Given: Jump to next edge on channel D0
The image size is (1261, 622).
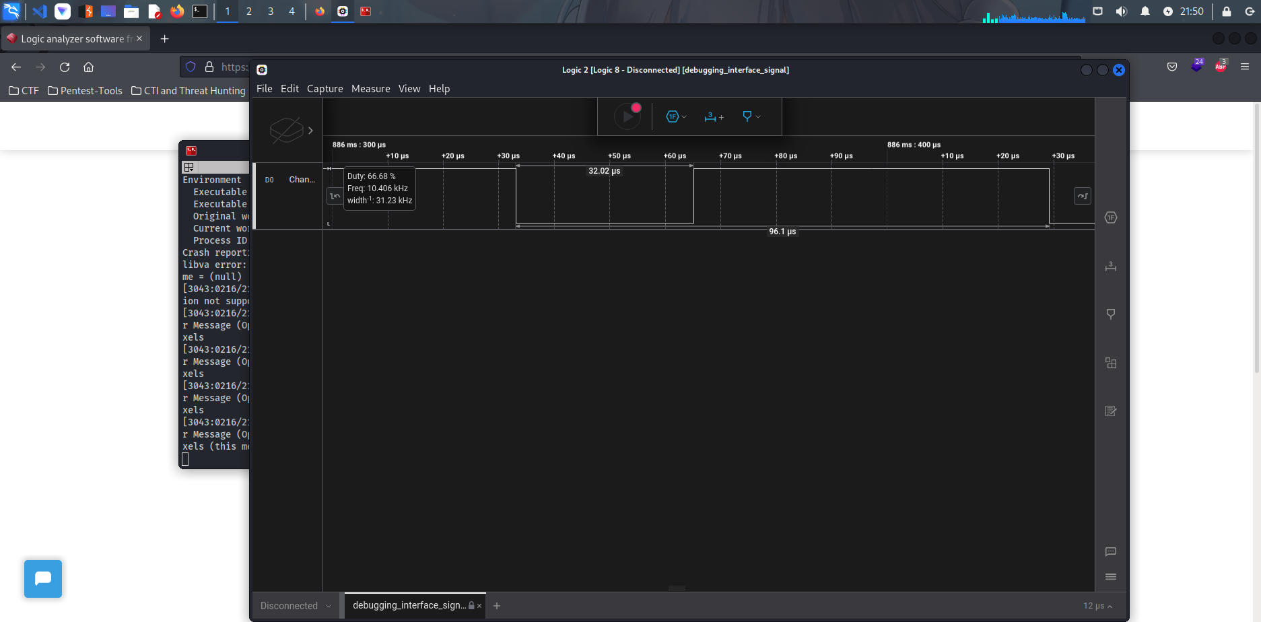Looking at the screenshot, I should tap(1083, 196).
